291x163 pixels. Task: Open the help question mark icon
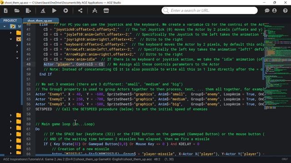[x=285, y=10]
